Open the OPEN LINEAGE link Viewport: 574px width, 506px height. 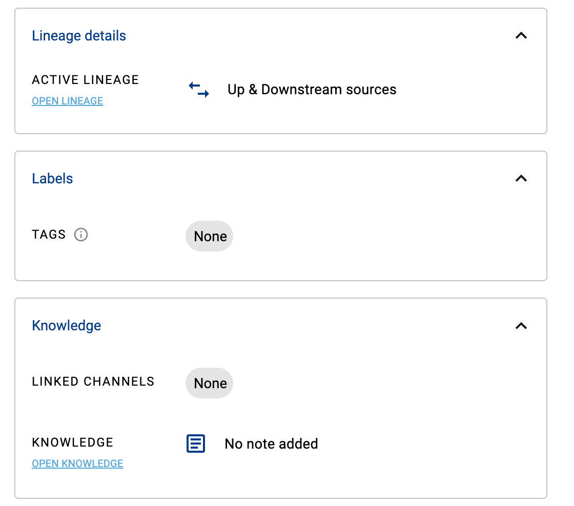click(x=67, y=101)
